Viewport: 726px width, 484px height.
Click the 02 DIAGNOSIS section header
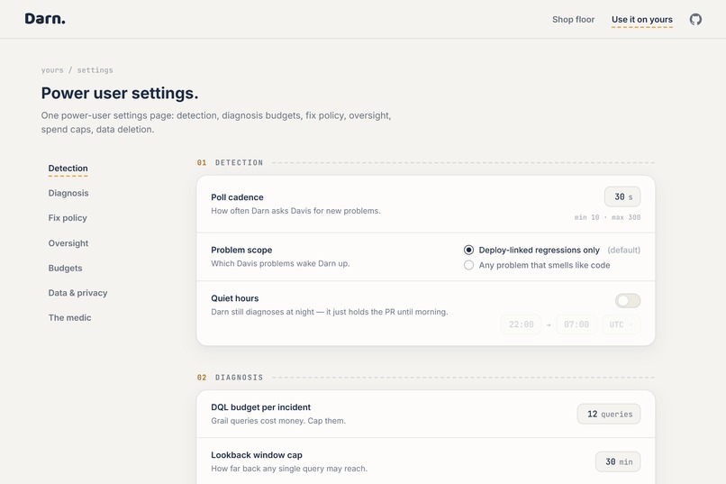(230, 378)
